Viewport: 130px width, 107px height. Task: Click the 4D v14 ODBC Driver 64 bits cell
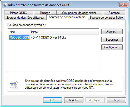pos(48,38)
